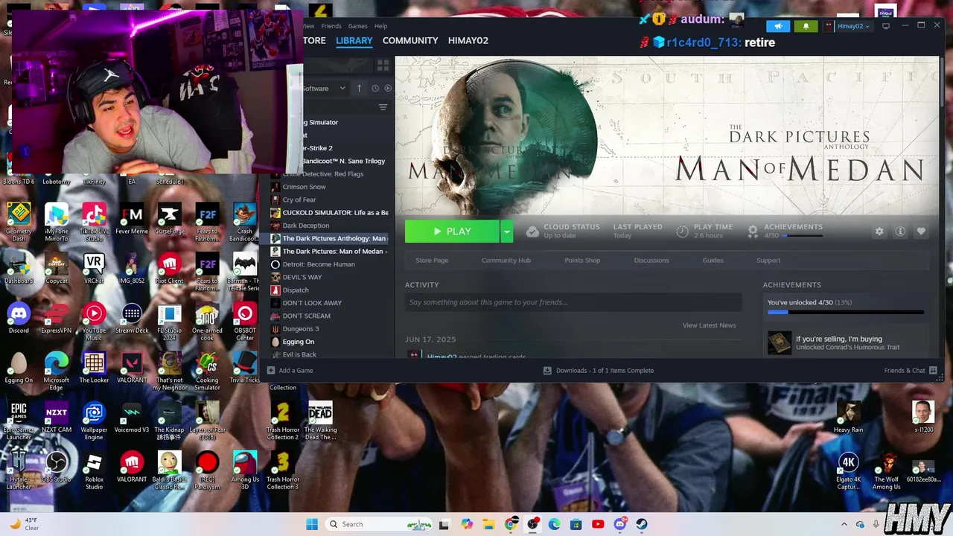Viewport: 953px width, 536px height.
Task: Show recent games clock filter icon
Action: tap(375, 88)
